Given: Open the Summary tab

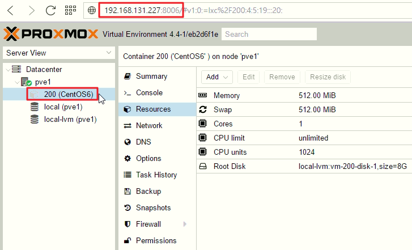Looking at the screenshot, I should click(x=157, y=76).
